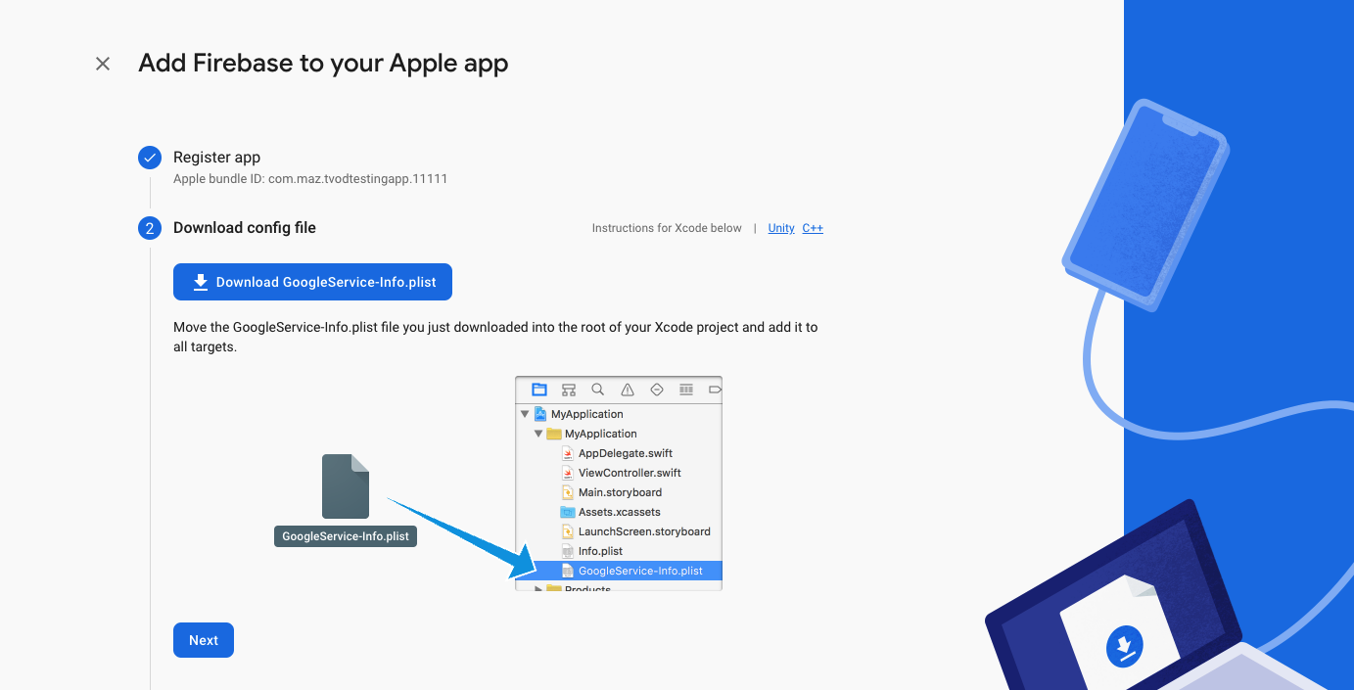Open the Unity instructions link
The image size is (1354, 690).
coord(781,228)
